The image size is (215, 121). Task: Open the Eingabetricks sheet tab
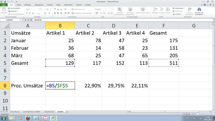49,112
